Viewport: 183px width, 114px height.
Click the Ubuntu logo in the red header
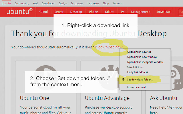tap(19, 11)
